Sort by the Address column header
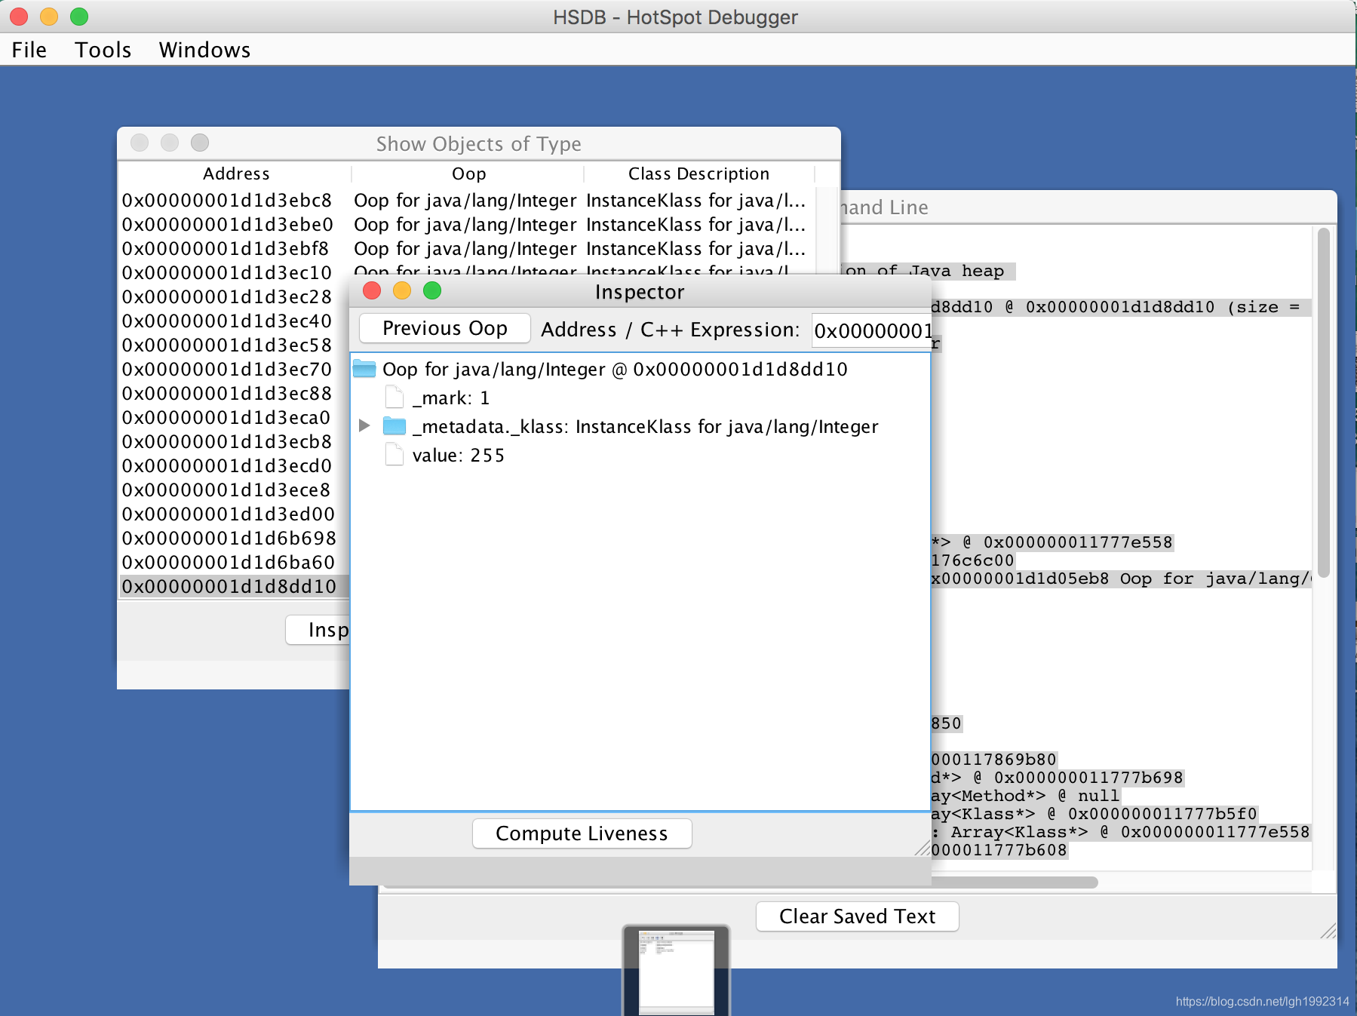Viewport: 1357px width, 1016px height. [x=236, y=173]
